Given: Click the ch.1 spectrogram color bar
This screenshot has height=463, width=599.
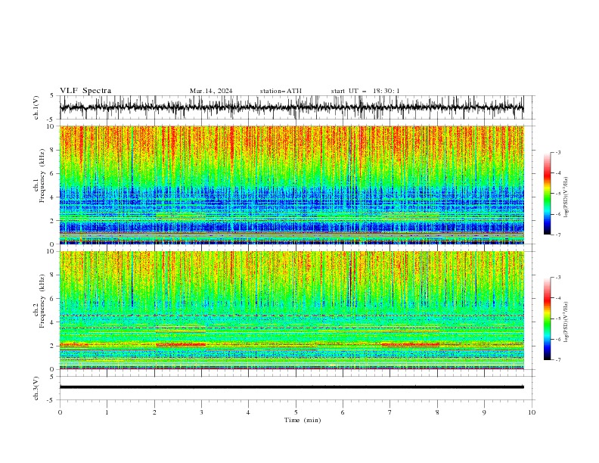Looking at the screenshot, I should click(548, 193).
